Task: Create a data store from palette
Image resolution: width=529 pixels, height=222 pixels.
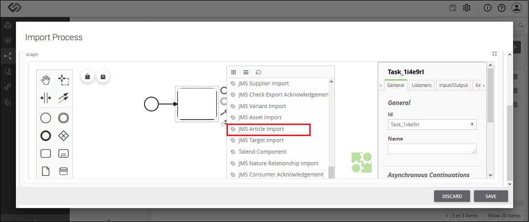Action: (x=63, y=171)
